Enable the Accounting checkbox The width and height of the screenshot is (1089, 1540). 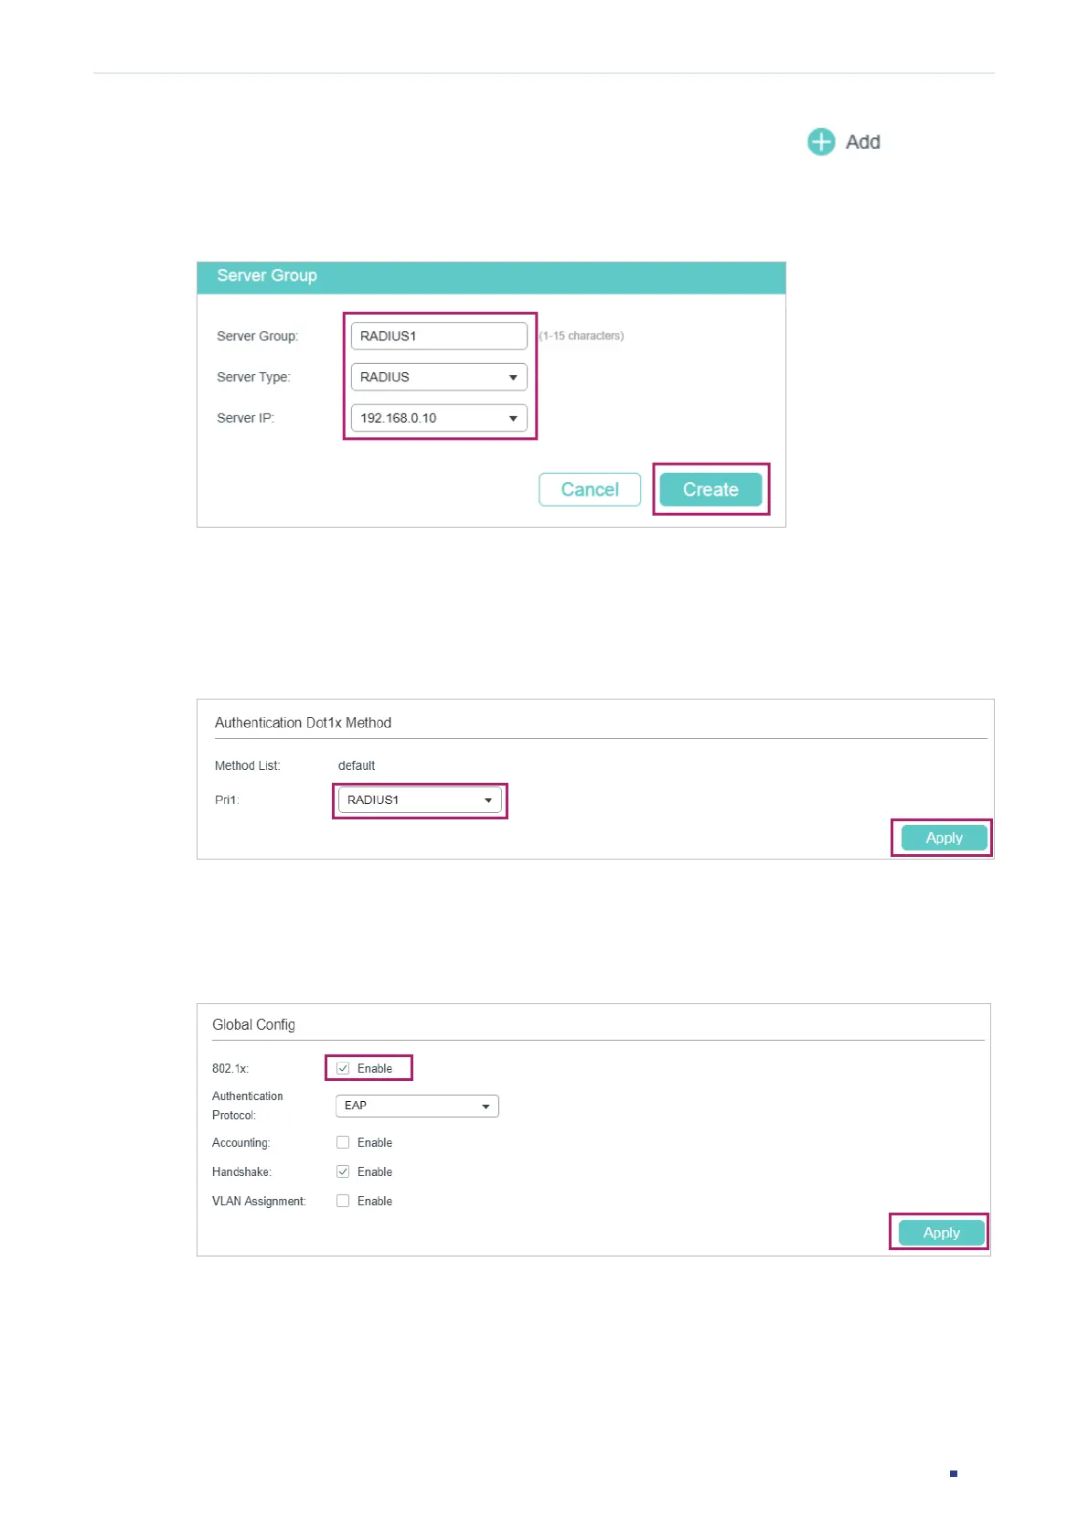tap(343, 1142)
